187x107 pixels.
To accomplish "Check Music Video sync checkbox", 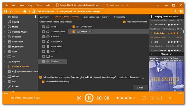I will [x=44, y=47].
